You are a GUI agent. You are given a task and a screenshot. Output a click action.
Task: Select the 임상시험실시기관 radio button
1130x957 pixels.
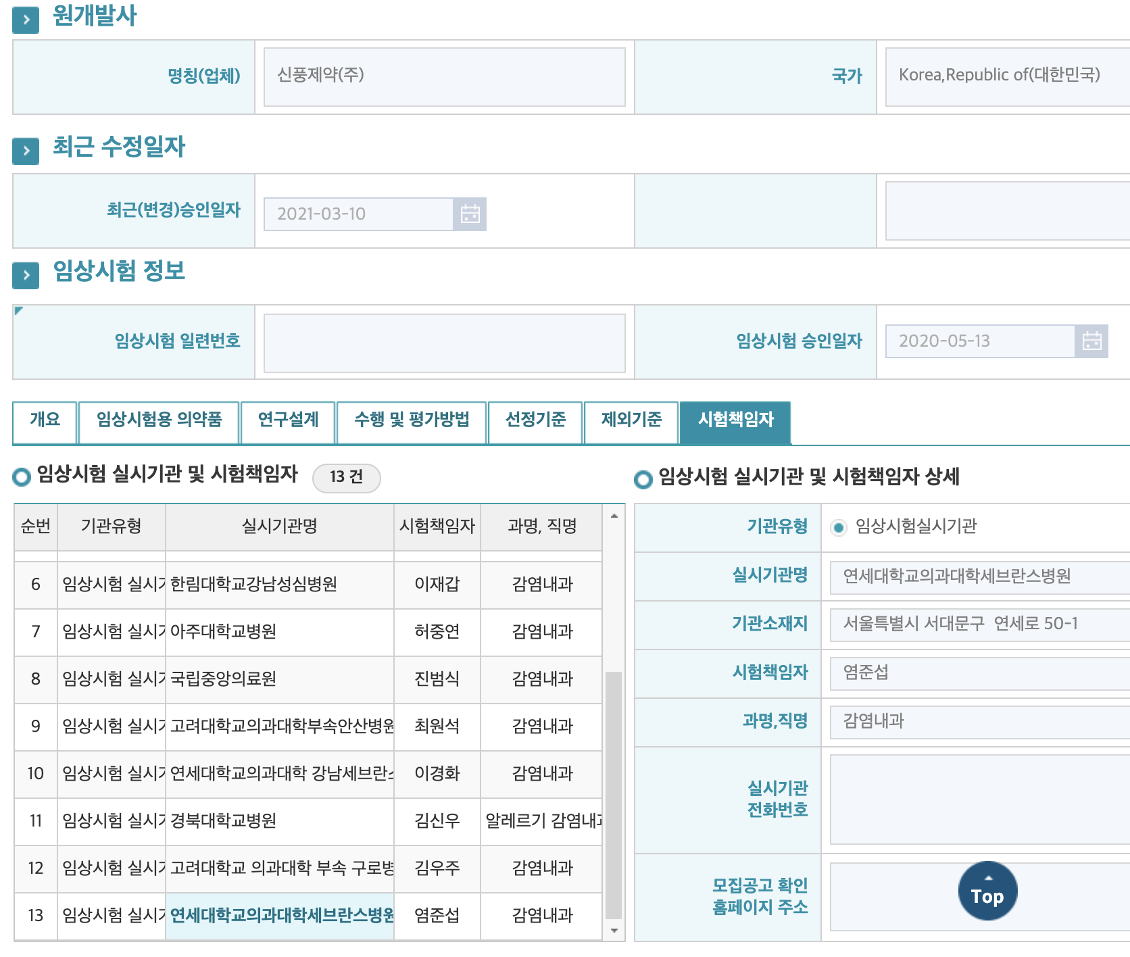(x=839, y=529)
